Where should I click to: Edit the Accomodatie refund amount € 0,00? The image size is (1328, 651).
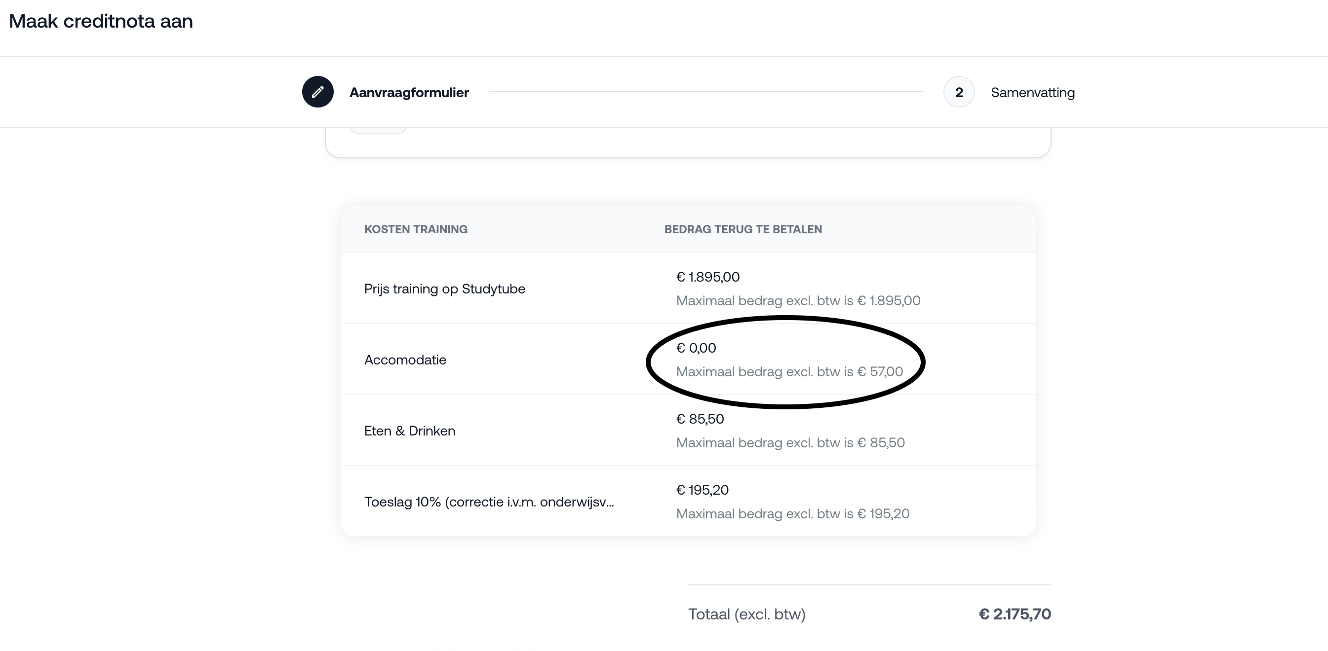tap(696, 348)
